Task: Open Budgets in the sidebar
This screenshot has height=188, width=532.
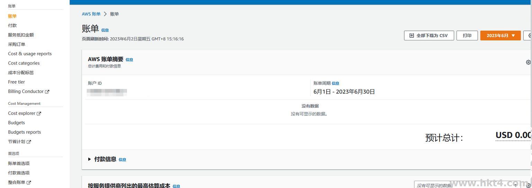Action: 16,123
